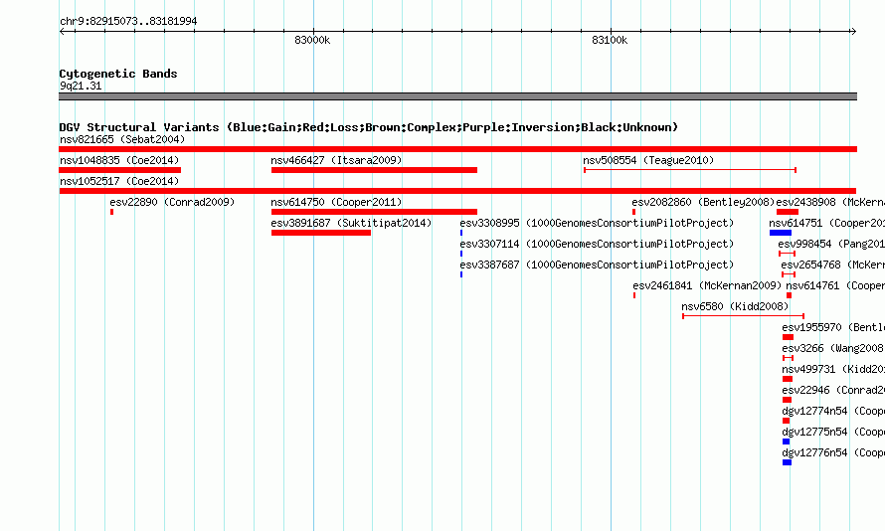Open dgv12774n54 variant label
The image size is (885, 531).
pos(833,411)
